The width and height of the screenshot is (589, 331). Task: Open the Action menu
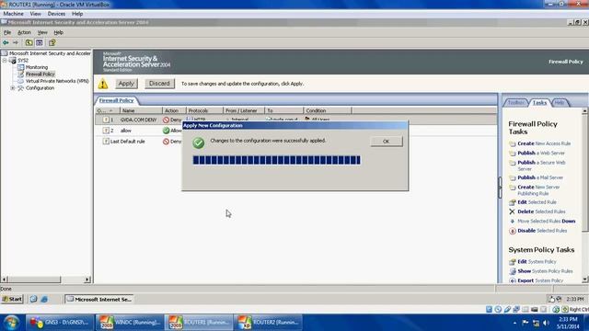(x=25, y=33)
